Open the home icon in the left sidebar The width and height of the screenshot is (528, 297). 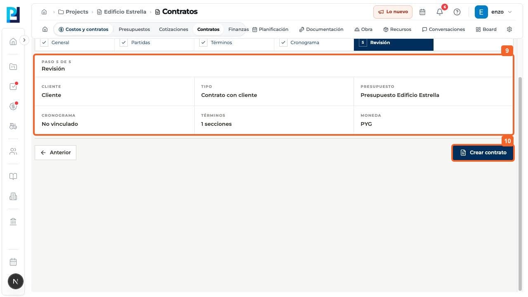tap(13, 41)
